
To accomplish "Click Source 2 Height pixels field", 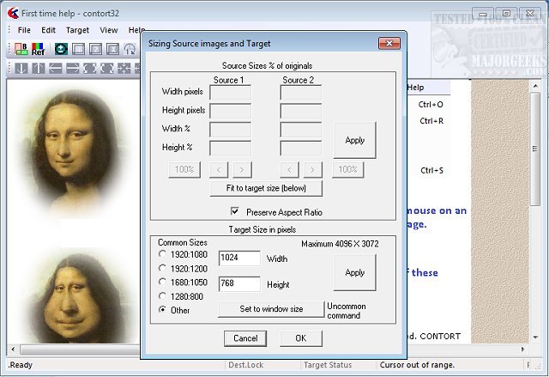I will coord(301,111).
